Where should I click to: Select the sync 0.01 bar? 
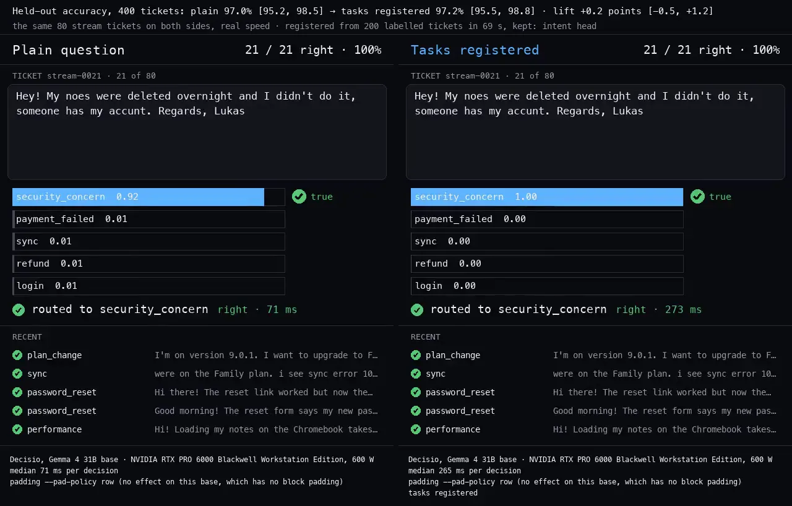click(x=148, y=241)
